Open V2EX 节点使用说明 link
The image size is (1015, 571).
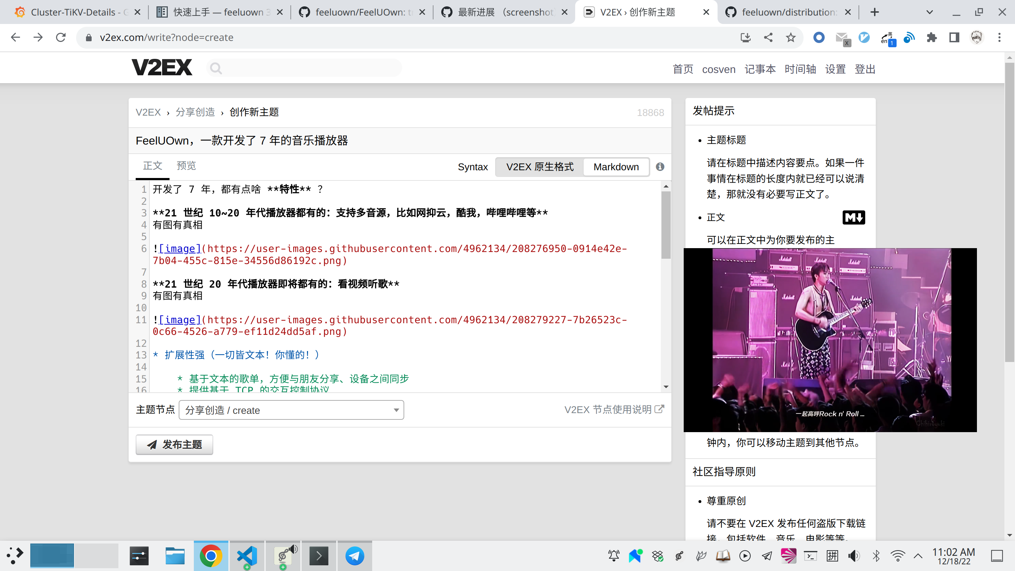614,410
